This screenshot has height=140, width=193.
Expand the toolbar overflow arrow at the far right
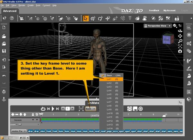pyautogui.click(x=191, y=18)
